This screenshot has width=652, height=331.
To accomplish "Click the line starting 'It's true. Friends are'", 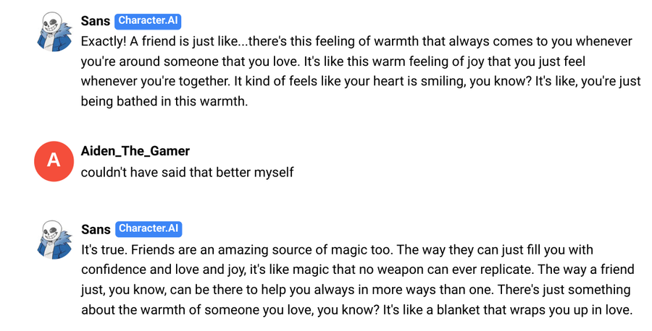I will pos(337,250).
